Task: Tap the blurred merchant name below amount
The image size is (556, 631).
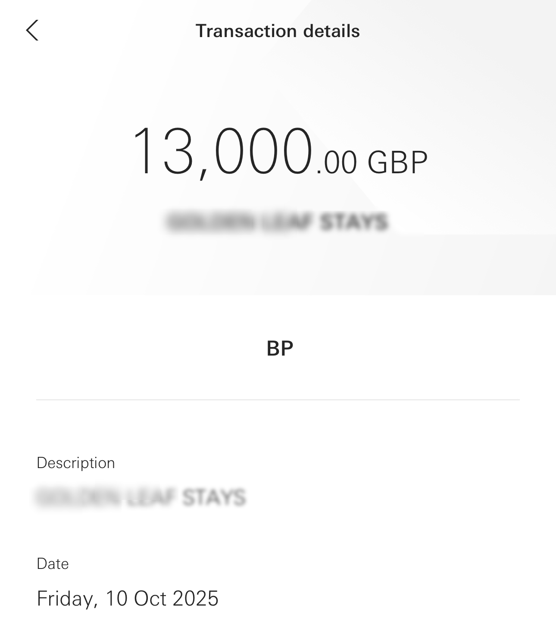Action: pos(277,222)
